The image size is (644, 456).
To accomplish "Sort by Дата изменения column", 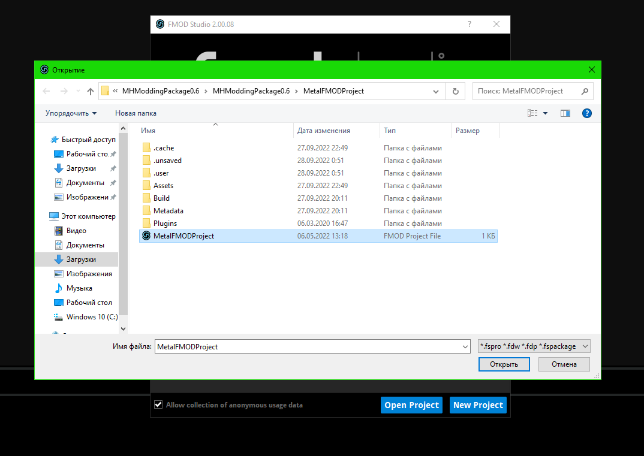I will pyautogui.click(x=336, y=131).
